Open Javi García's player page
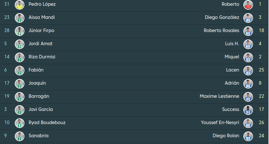269x144 pixels. tap(40, 110)
